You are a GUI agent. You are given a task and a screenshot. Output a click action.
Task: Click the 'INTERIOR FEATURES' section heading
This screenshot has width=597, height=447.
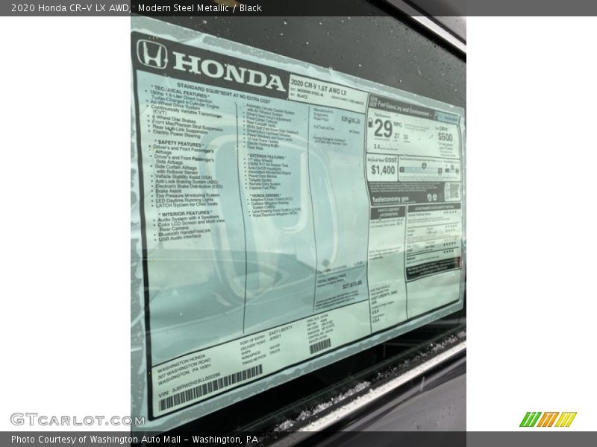(x=185, y=214)
